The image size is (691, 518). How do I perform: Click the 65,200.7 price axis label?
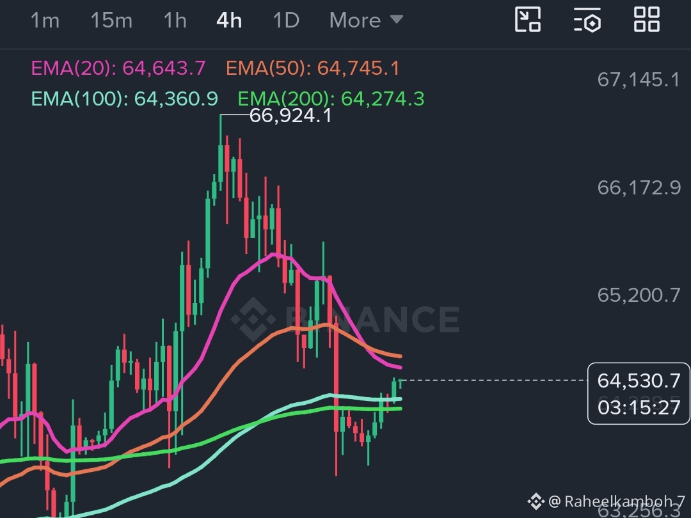(639, 295)
